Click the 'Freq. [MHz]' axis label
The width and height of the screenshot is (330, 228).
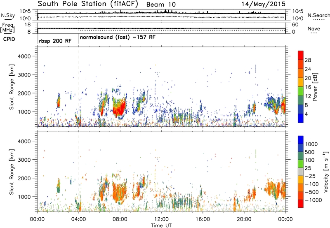(x=8, y=28)
